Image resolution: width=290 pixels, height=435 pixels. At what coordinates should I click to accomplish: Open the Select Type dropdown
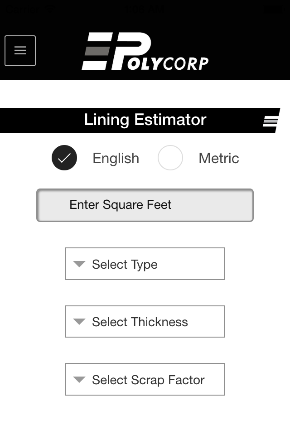point(145,264)
